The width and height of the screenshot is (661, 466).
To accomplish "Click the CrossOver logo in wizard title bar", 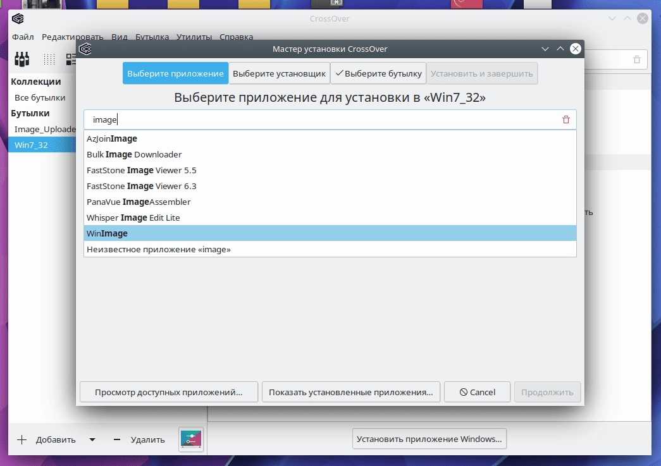I will (x=85, y=49).
